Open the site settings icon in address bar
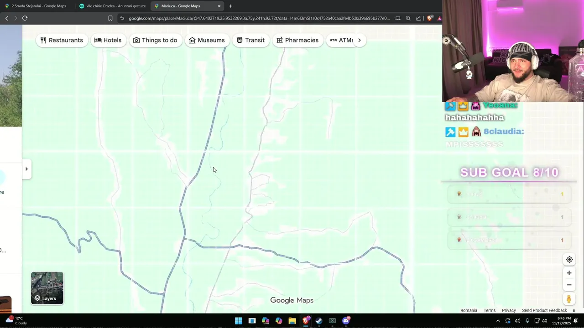Image resolution: width=584 pixels, height=328 pixels. click(x=122, y=18)
